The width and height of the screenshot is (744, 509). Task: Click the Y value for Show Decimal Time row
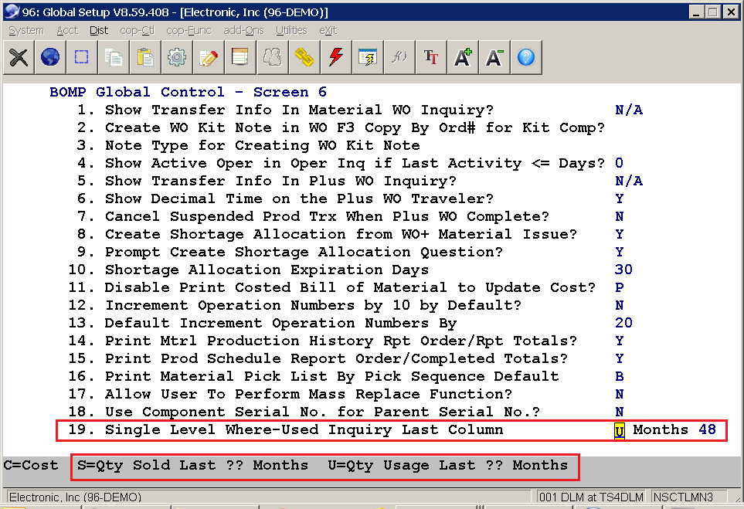tap(619, 199)
